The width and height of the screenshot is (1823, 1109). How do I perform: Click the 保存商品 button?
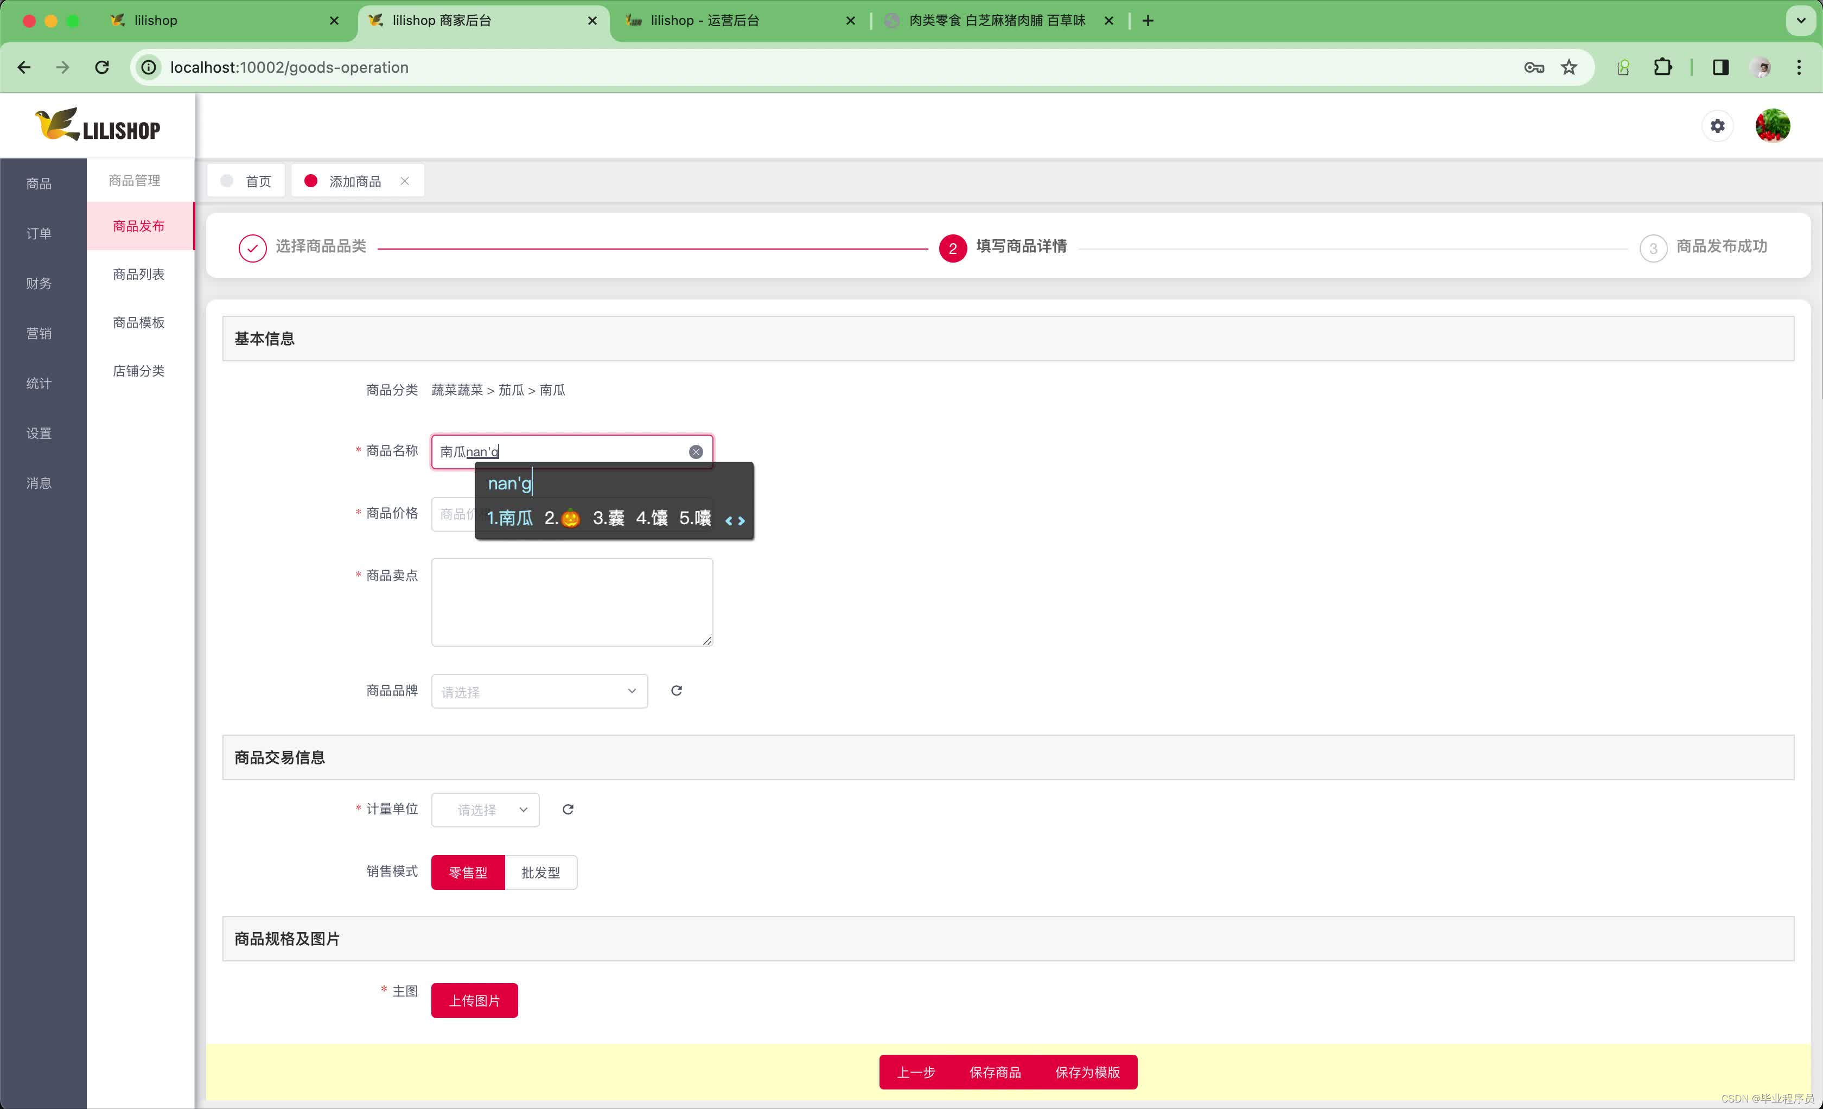pyautogui.click(x=995, y=1072)
